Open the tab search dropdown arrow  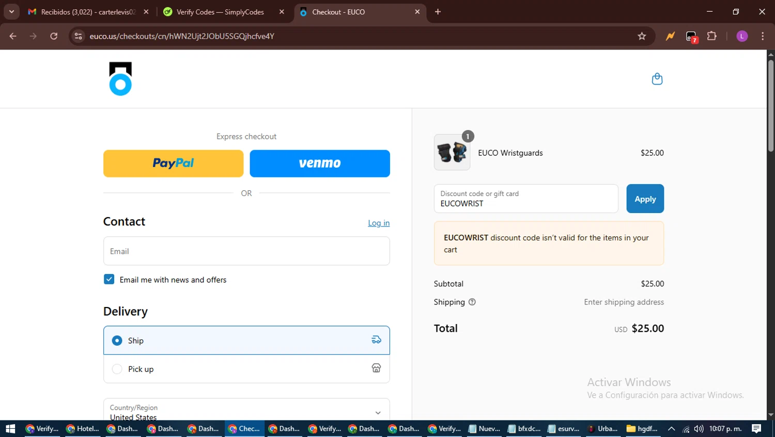pos(11,12)
